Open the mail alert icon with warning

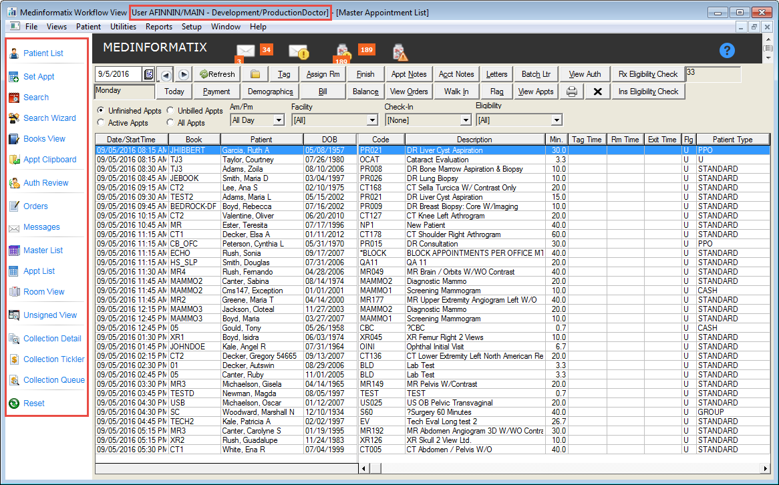(299, 51)
